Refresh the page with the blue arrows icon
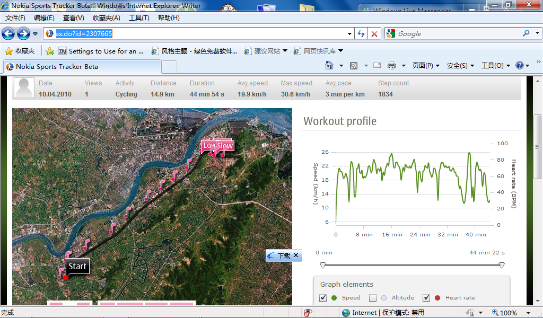This screenshot has width=543, height=318. pyautogui.click(x=361, y=33)
